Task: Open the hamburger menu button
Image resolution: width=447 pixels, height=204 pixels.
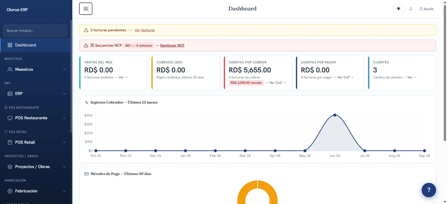Action: 86,9
